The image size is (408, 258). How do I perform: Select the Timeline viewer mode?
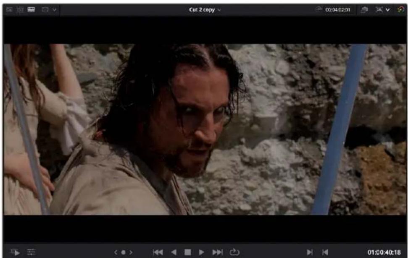31,10
